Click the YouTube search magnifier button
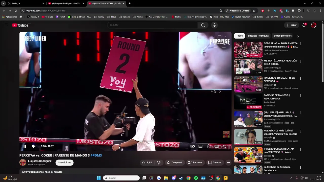 pyautogui.click(x=203, y=25)
